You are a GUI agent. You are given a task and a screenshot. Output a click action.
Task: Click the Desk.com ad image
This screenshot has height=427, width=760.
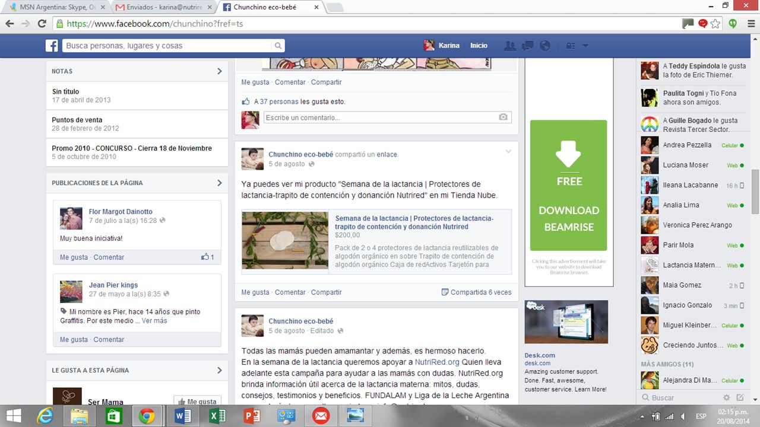pos(566,321)
